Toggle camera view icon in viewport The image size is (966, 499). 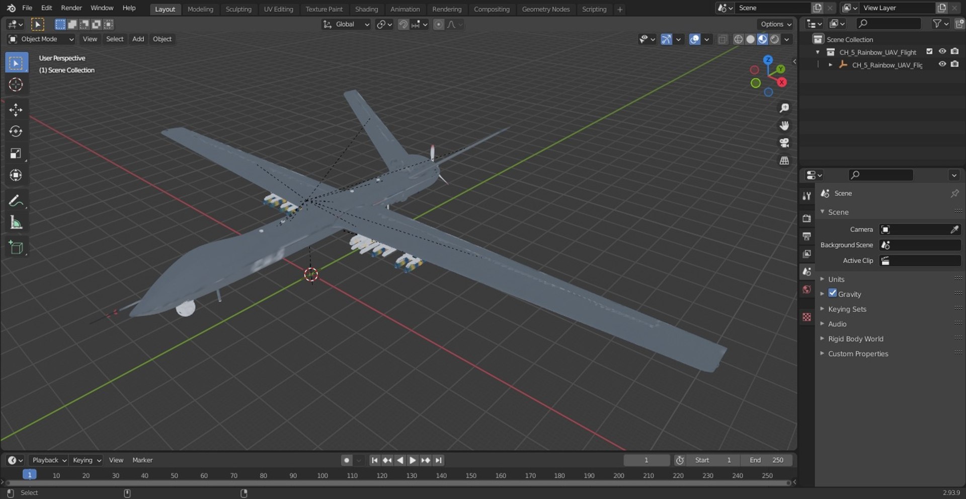784,143
